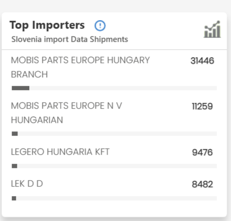Select the 8482 shipment count
The width and height of the screenshot is (231, 221).
202,184
